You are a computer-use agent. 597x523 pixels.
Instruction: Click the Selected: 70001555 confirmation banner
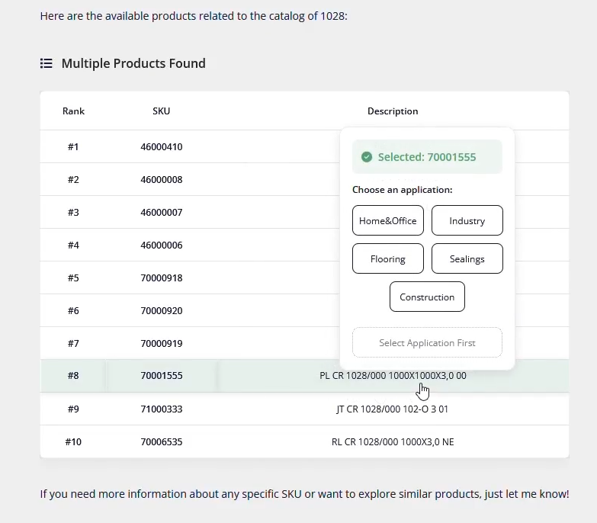tap(427, 157)
